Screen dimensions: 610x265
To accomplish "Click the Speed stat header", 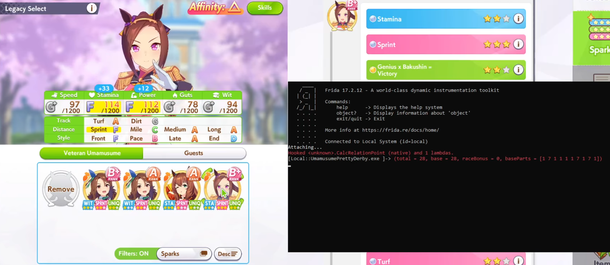I will (65, 95).
